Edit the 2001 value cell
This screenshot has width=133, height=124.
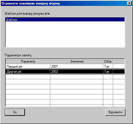77,67
